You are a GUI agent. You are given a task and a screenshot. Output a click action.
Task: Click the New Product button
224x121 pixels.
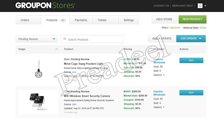[192, 19]
